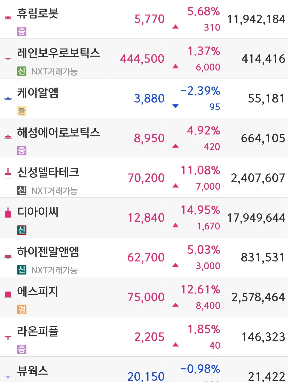Click the -2.39% change for 케이알엠

(x=200, y=91)
